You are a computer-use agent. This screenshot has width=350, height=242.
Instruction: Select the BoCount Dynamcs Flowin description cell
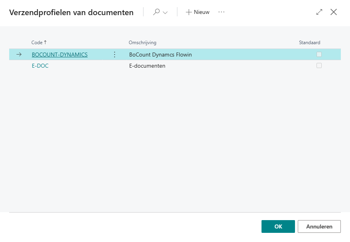pyautogui.click(x=160, y=55)
